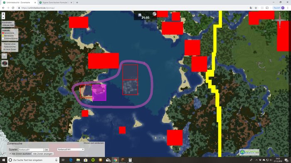Zoom in the map with plus button
This screenshot has height=163, width=291.
coord(3,14)
